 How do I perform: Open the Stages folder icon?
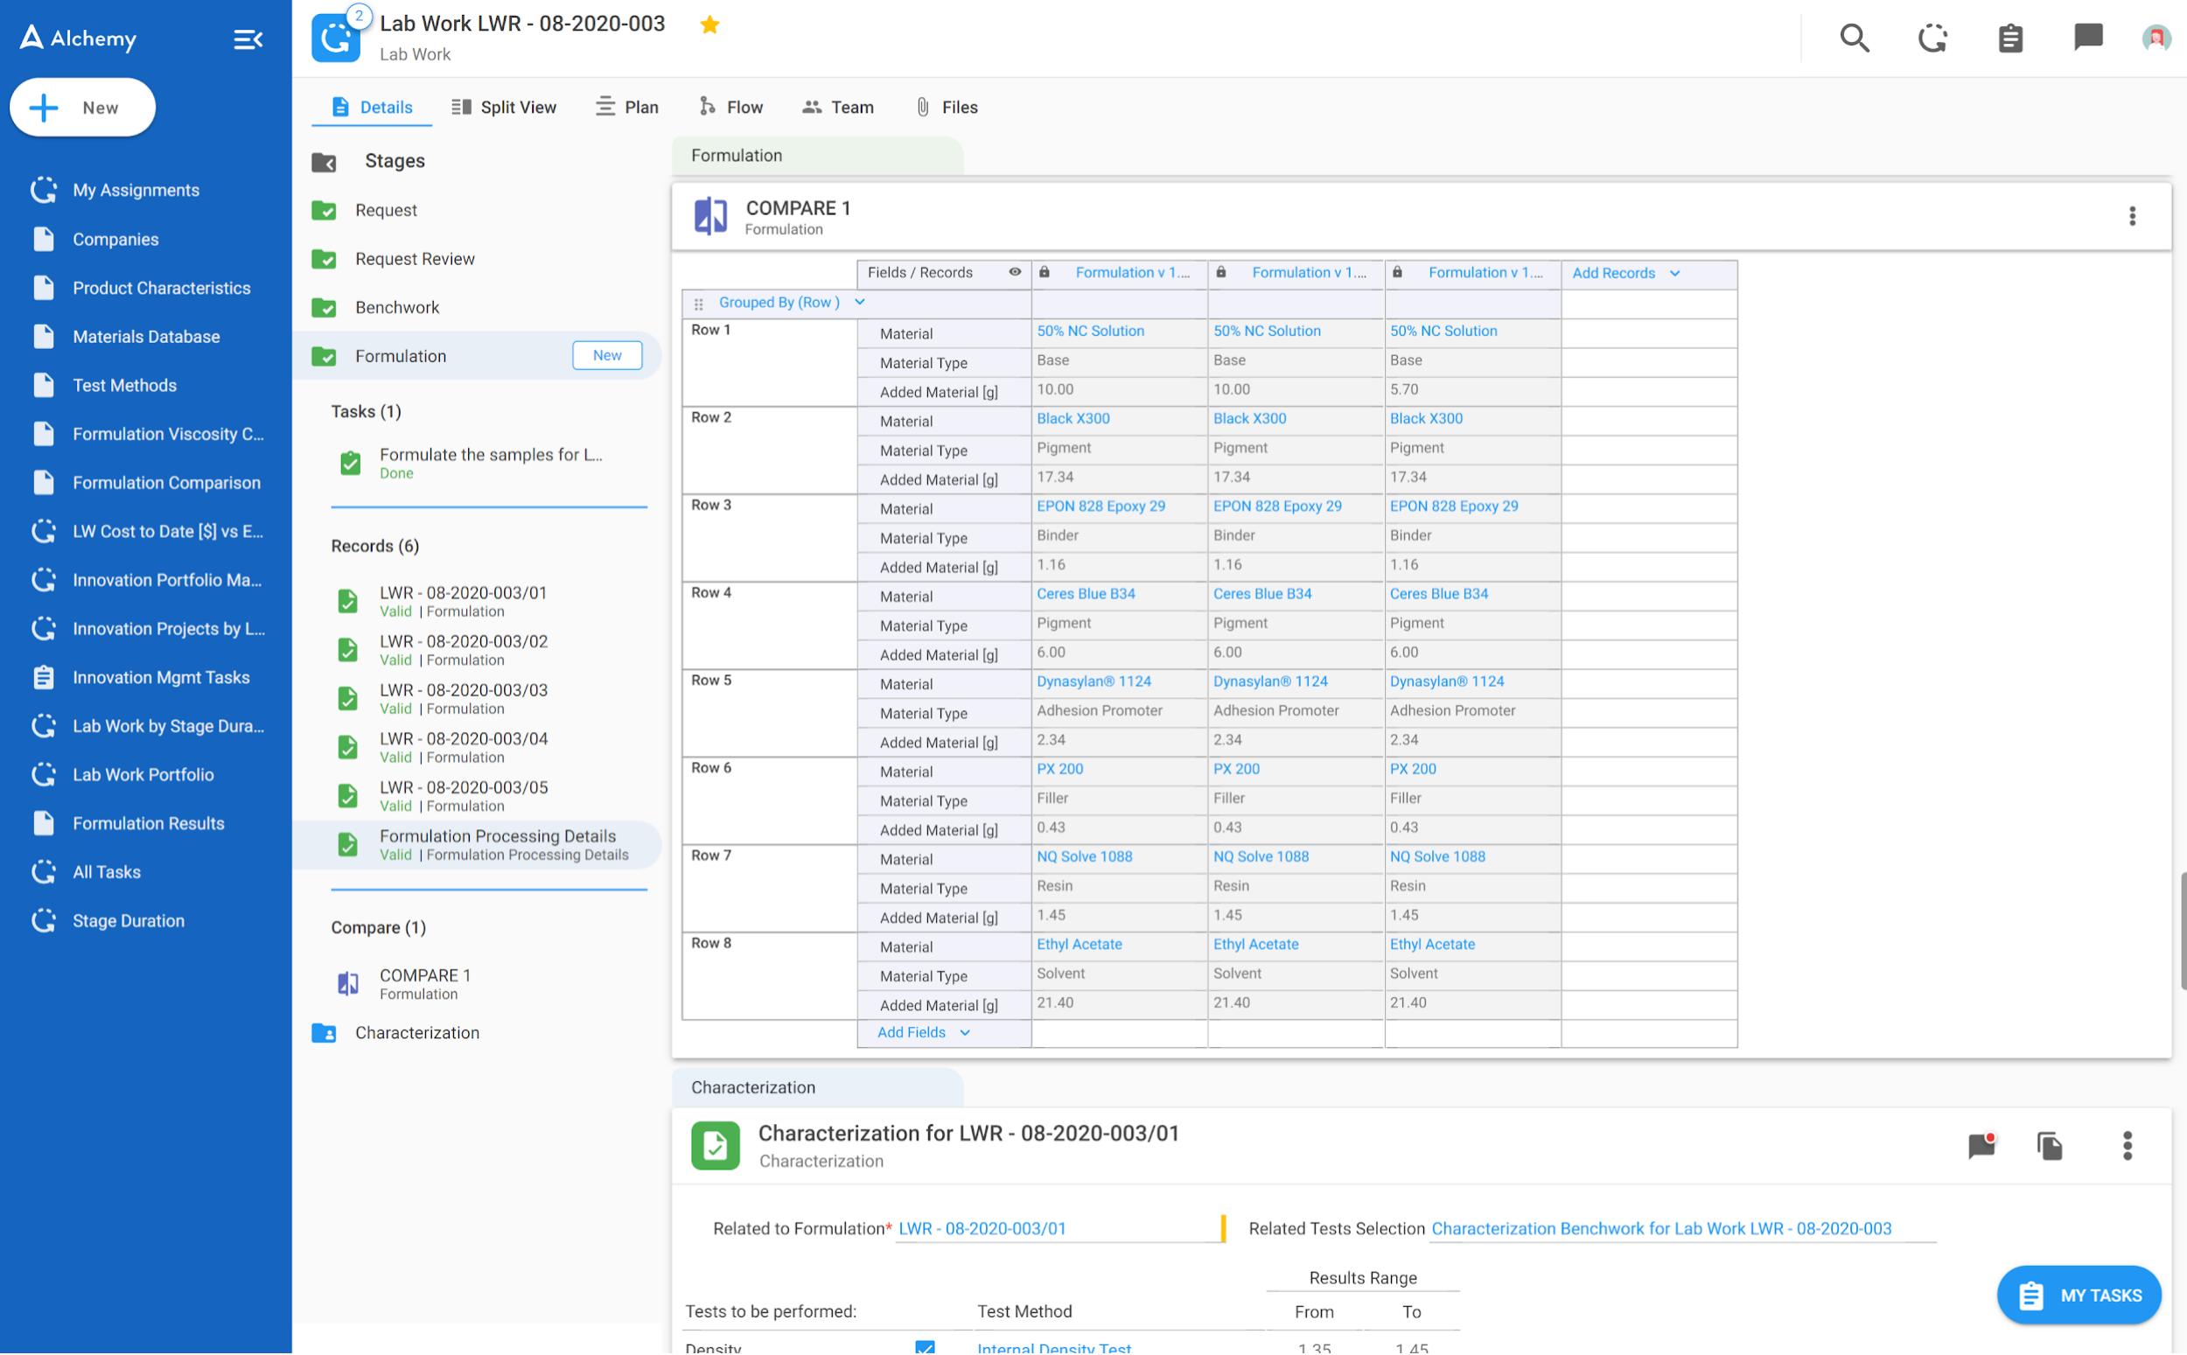[324, 161]
